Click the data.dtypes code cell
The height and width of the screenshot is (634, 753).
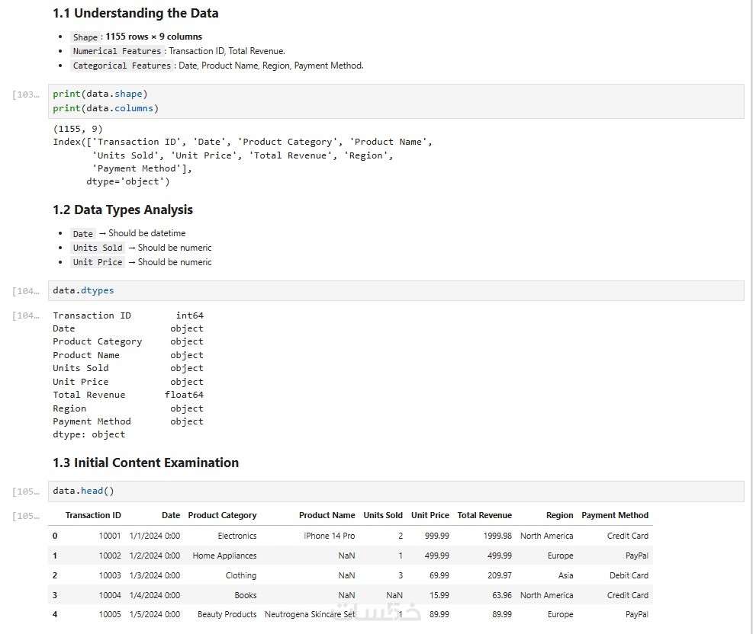(x=395, y=290)
